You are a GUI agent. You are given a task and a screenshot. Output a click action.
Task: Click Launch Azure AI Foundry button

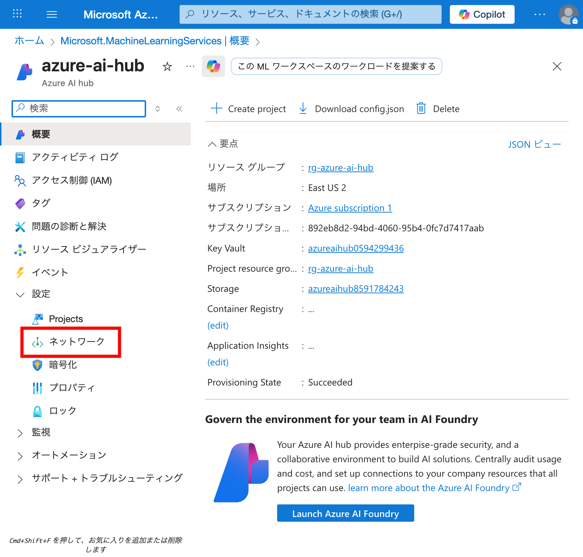[x=345, y=513]
